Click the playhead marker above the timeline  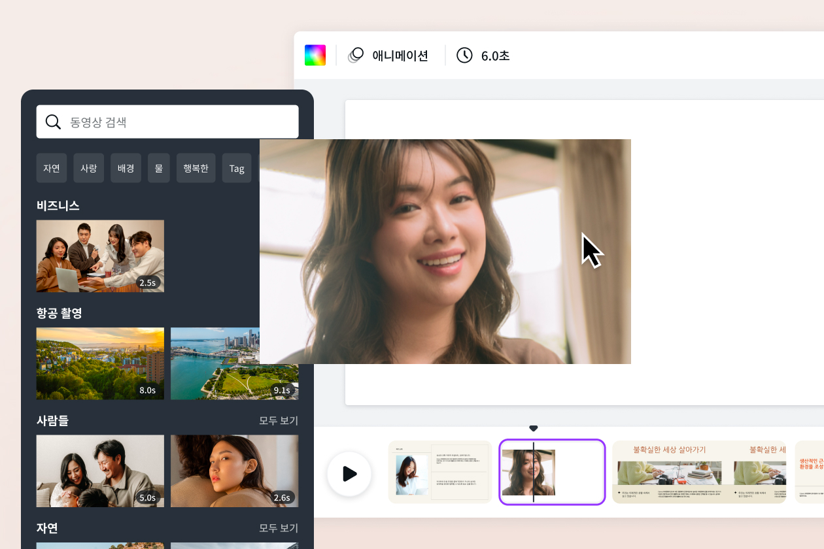click(533, 429)
